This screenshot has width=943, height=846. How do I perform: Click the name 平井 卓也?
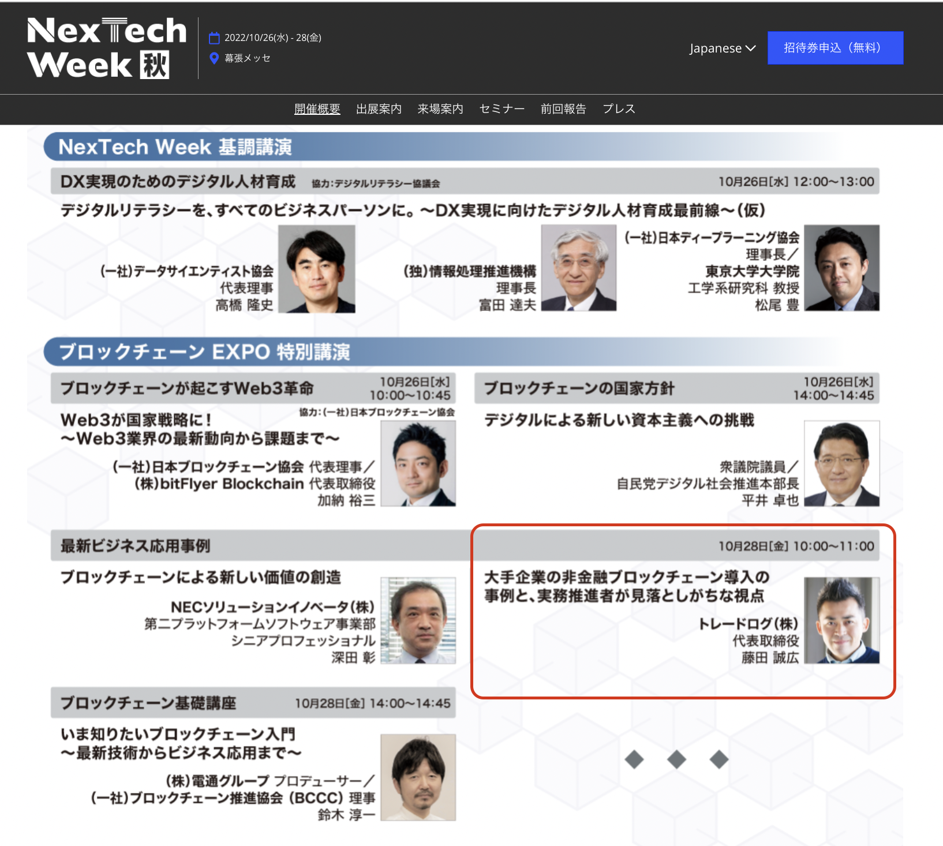coord(770,500)
